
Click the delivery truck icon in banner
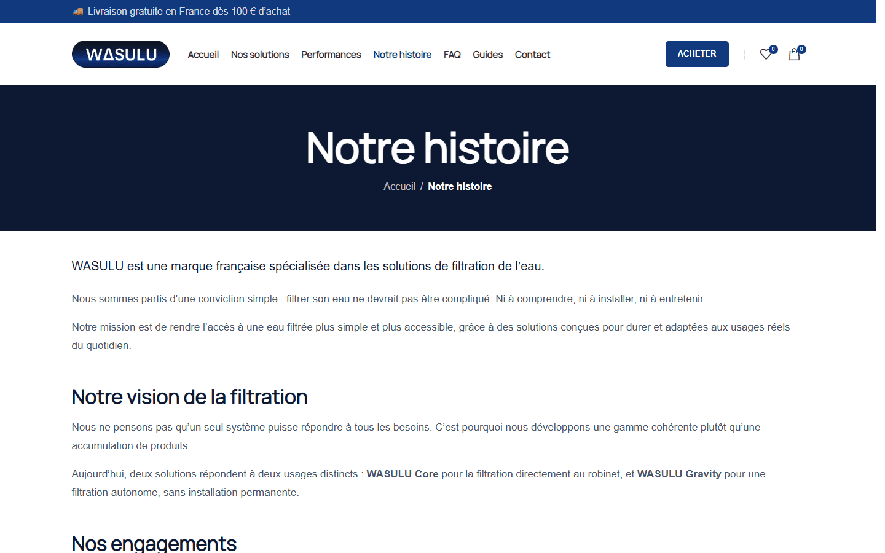pos(78,12)
